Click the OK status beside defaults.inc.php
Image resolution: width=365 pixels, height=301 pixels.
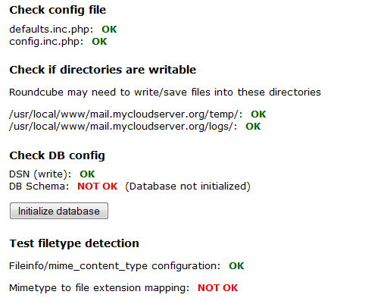109,30
